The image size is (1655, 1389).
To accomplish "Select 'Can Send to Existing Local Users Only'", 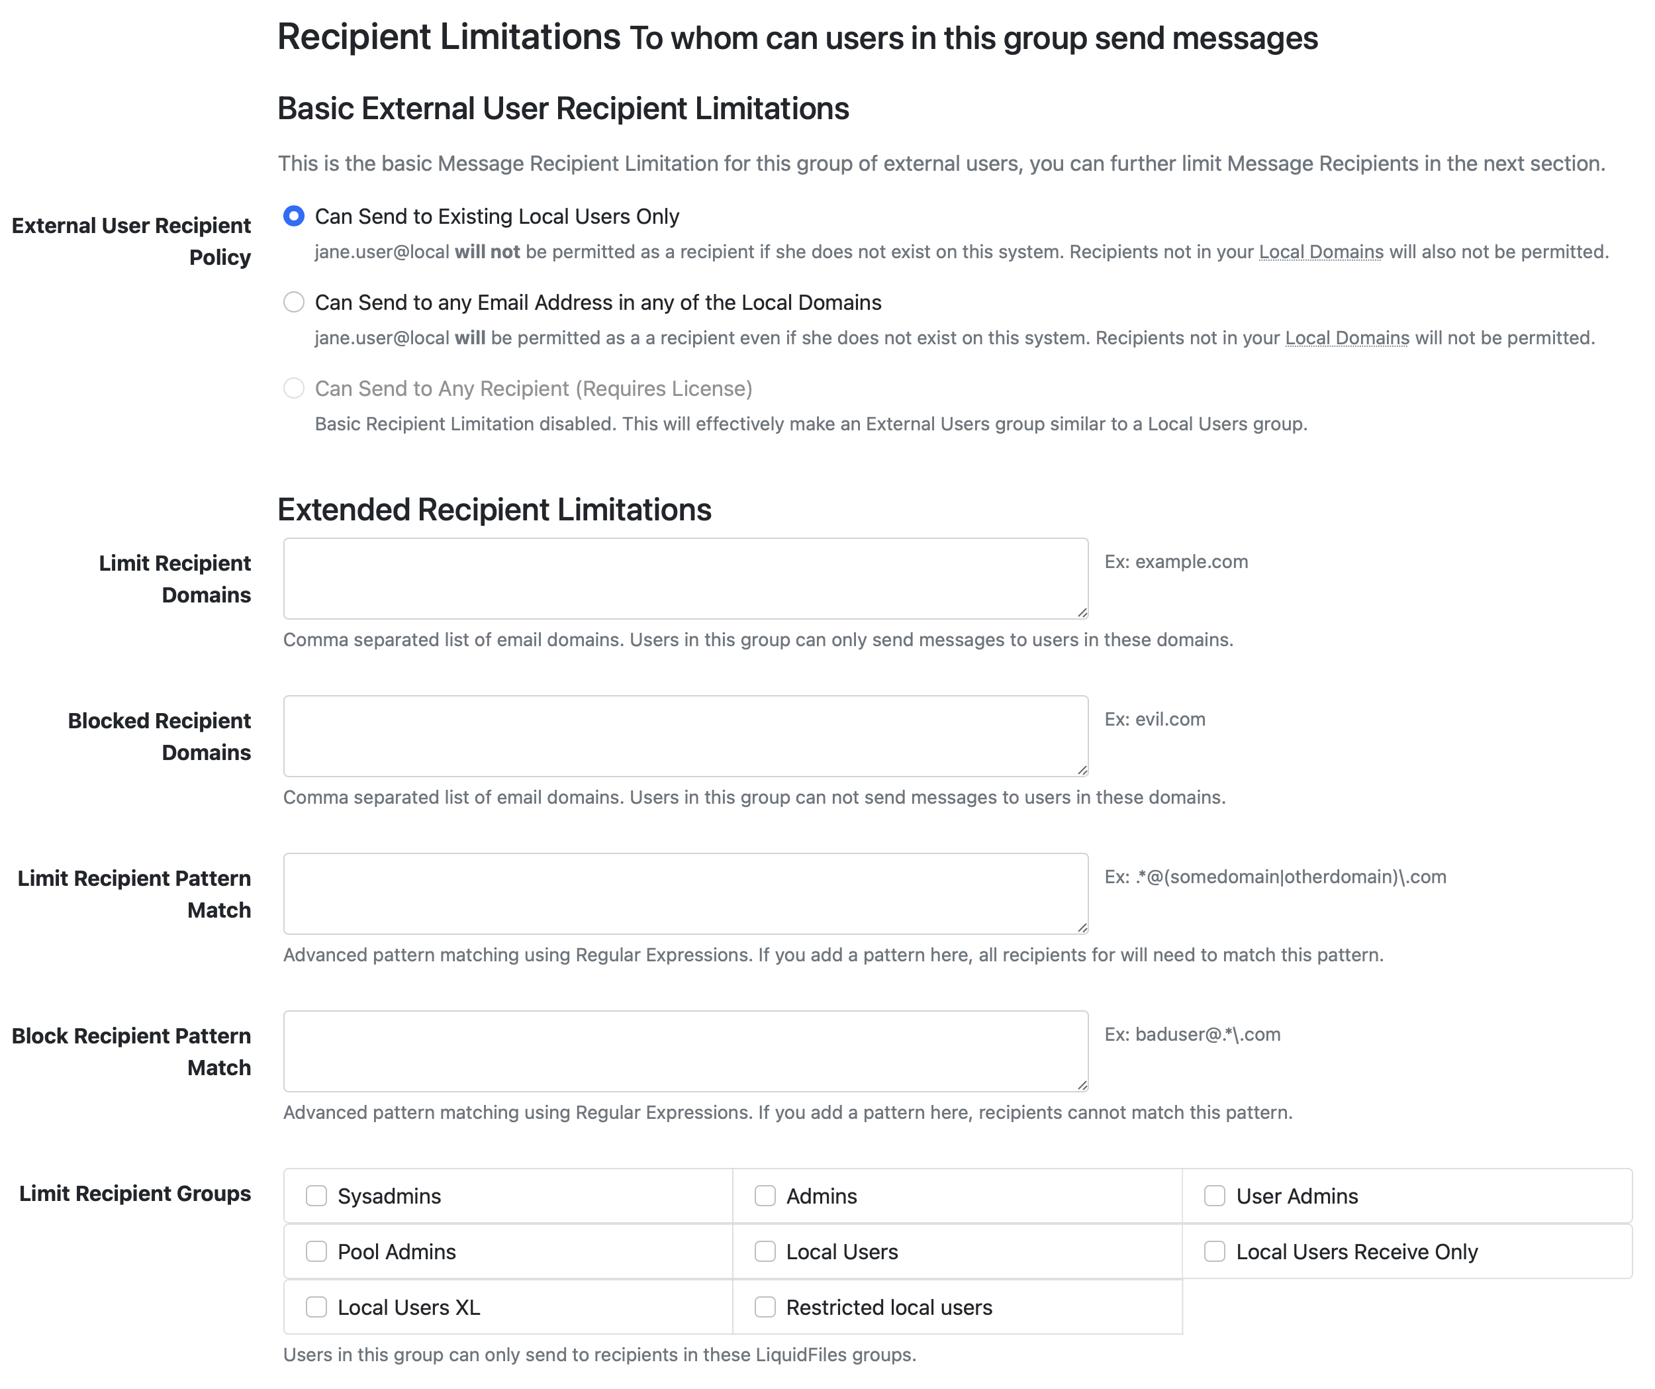I will [293, 215].
